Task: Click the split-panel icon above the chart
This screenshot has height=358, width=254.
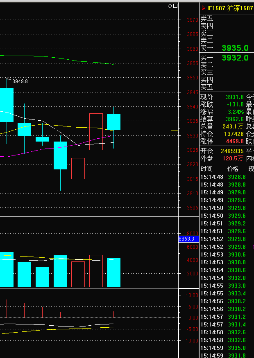Action: tap(175, 6)
